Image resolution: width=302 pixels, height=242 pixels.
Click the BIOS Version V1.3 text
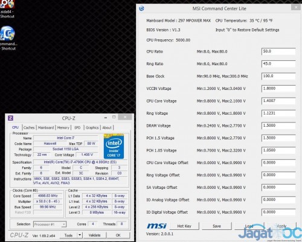click(163, 30)
